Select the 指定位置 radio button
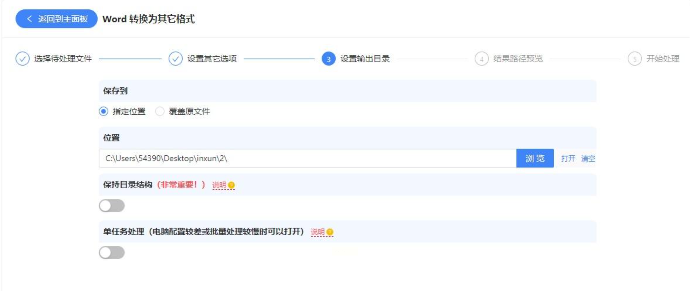 coord(104,111)
